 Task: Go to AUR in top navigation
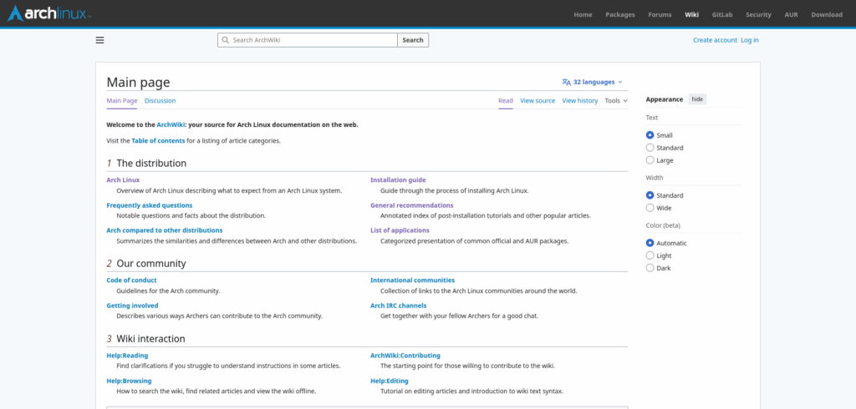tap(791, 15)
